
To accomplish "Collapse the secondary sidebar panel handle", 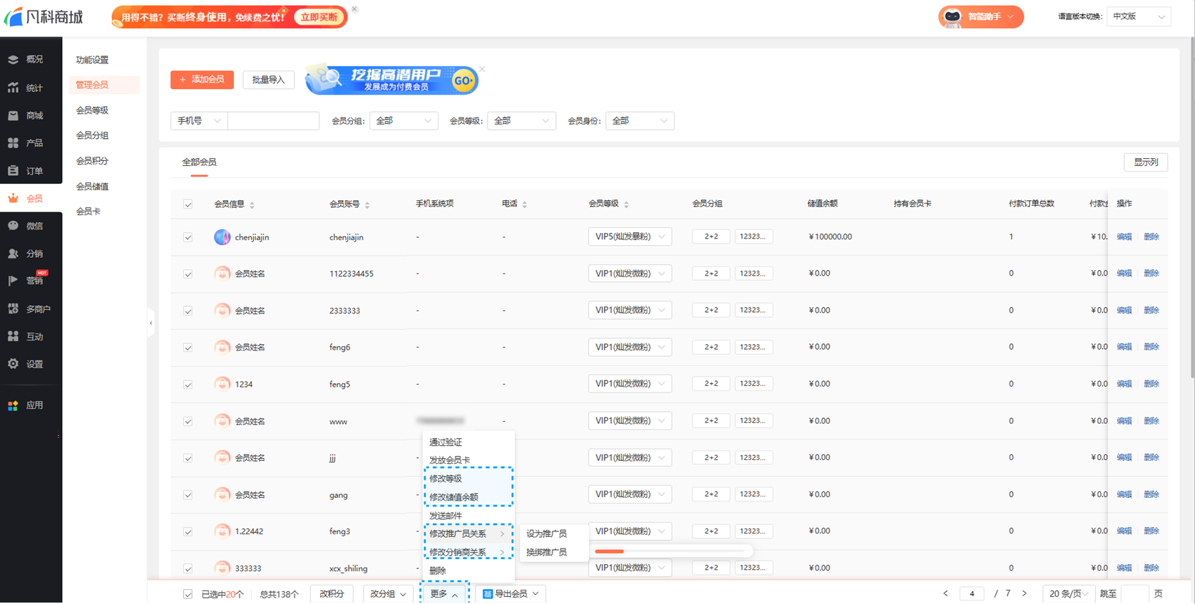I will pyautogui.click(x=150, y=323).
